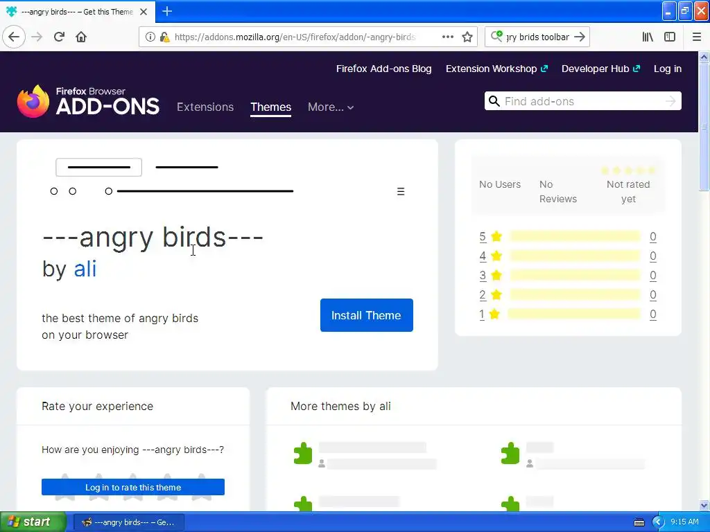Click the Firefox Add-ons logo
The width and height of the screenshot is (710, 532).
pos(88,101)
